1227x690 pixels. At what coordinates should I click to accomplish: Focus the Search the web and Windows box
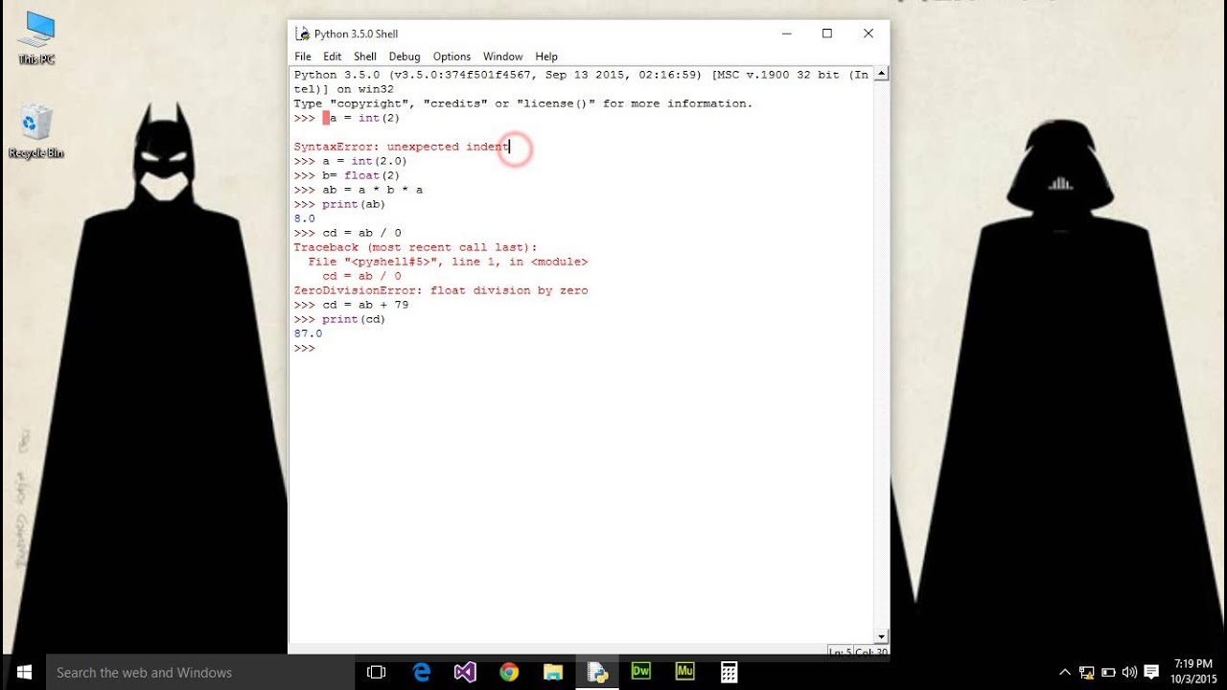pos(201,672)
